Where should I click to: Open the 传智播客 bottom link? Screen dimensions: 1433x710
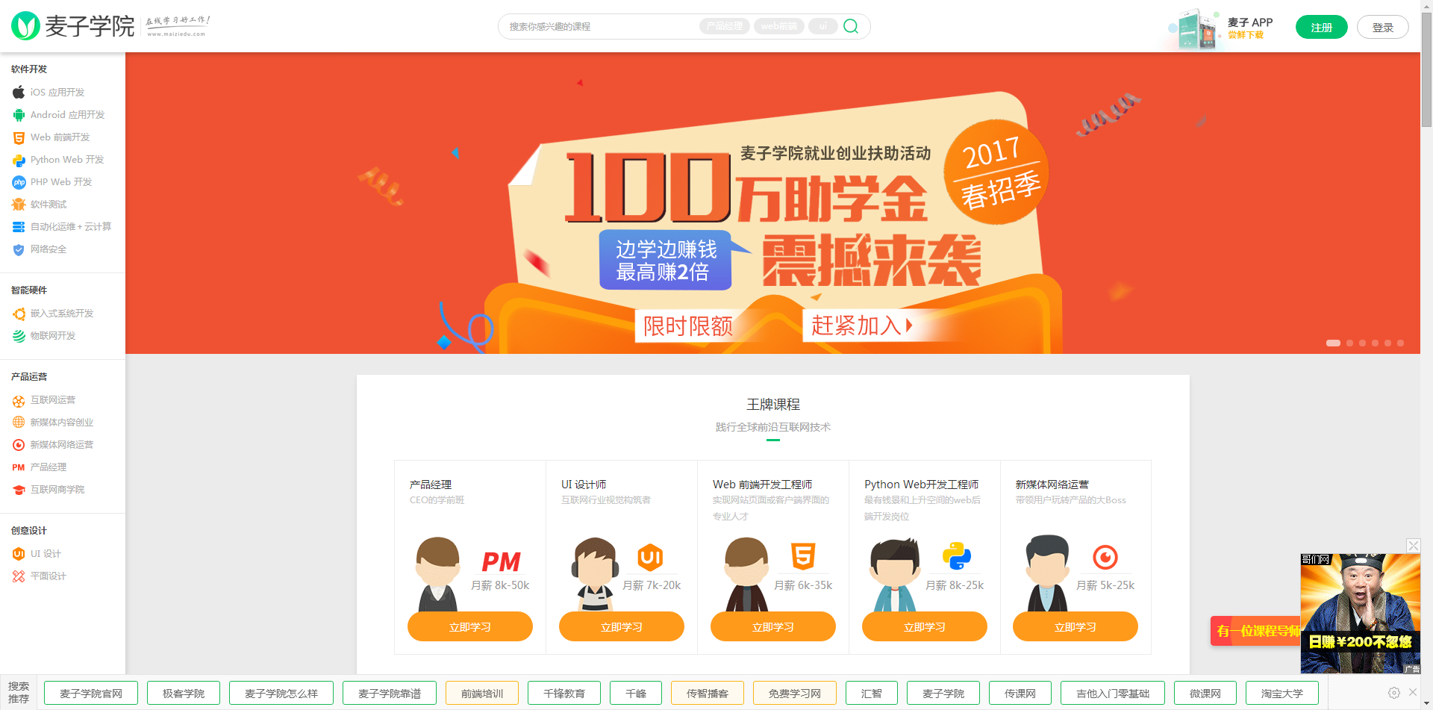[x=708, y=693]
